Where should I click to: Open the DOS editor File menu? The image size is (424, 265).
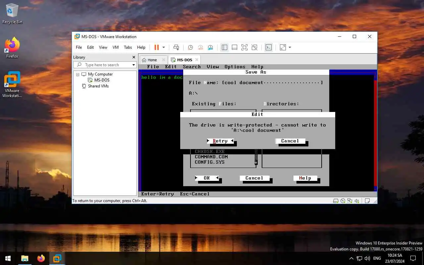153,67
